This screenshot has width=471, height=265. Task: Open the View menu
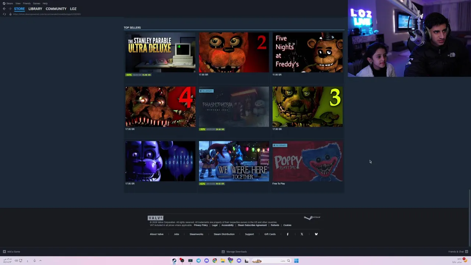(18, 3)
